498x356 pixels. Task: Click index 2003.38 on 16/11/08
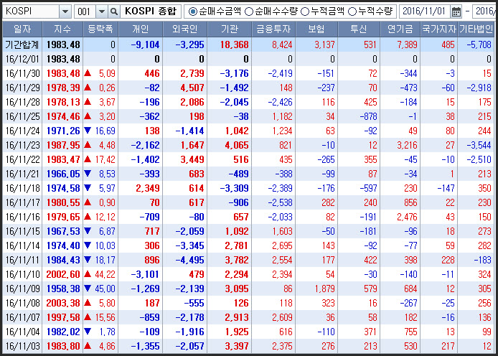63,303
